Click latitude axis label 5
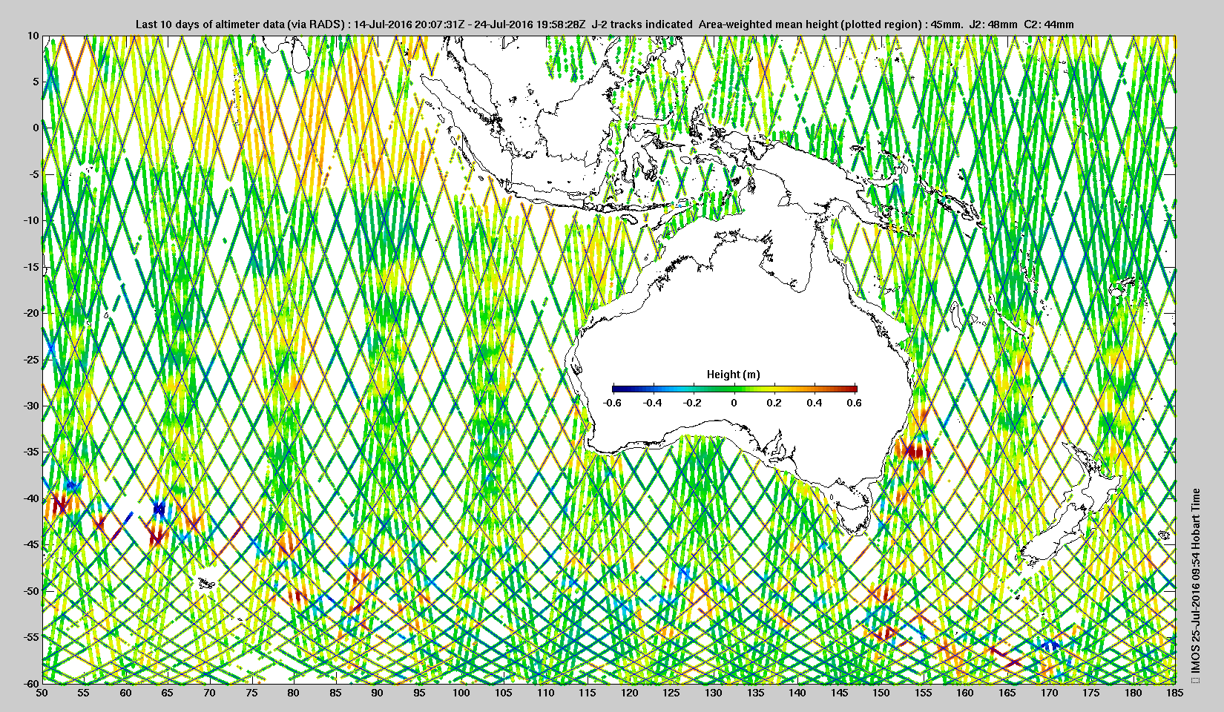Viewport: 1224px width, 712px height. point(36,82)
